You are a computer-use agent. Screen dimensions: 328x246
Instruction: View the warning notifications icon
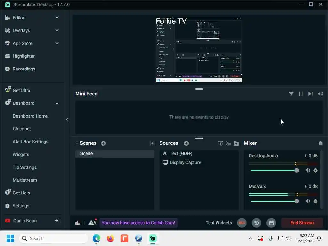click(92, 223)
